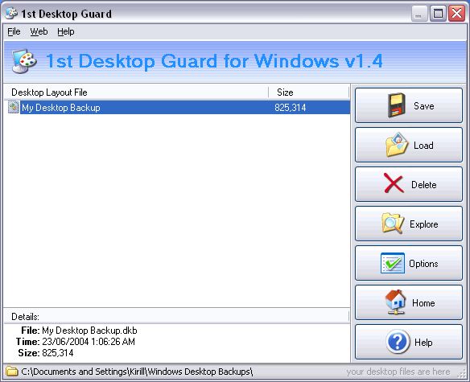Viewport: 470px width, 382px height.
Task: Open the Help menu in menu bar
Action: click(66, 31)
